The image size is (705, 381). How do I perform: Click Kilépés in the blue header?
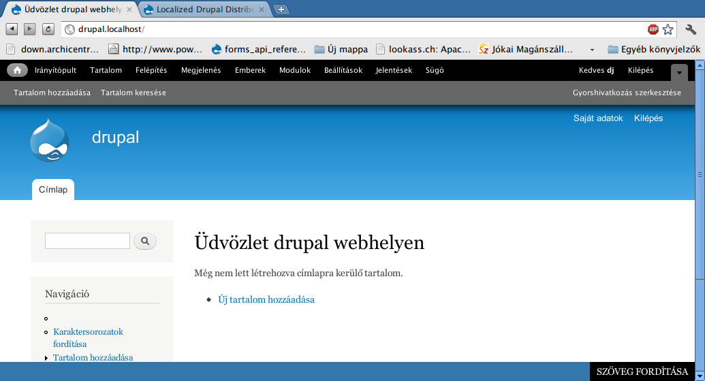[x=648, y=118]
